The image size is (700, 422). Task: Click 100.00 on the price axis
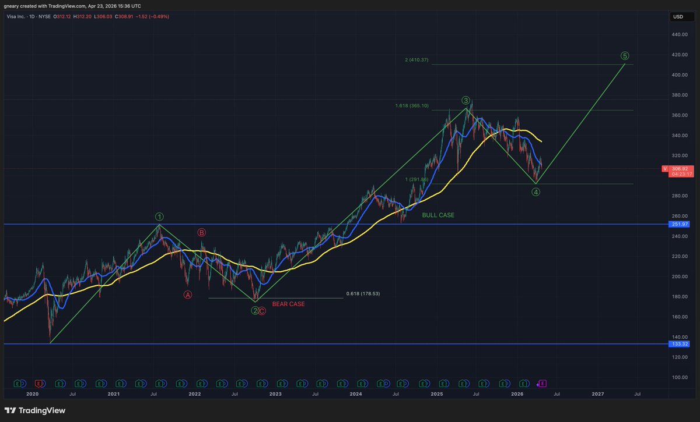[680, 377]
